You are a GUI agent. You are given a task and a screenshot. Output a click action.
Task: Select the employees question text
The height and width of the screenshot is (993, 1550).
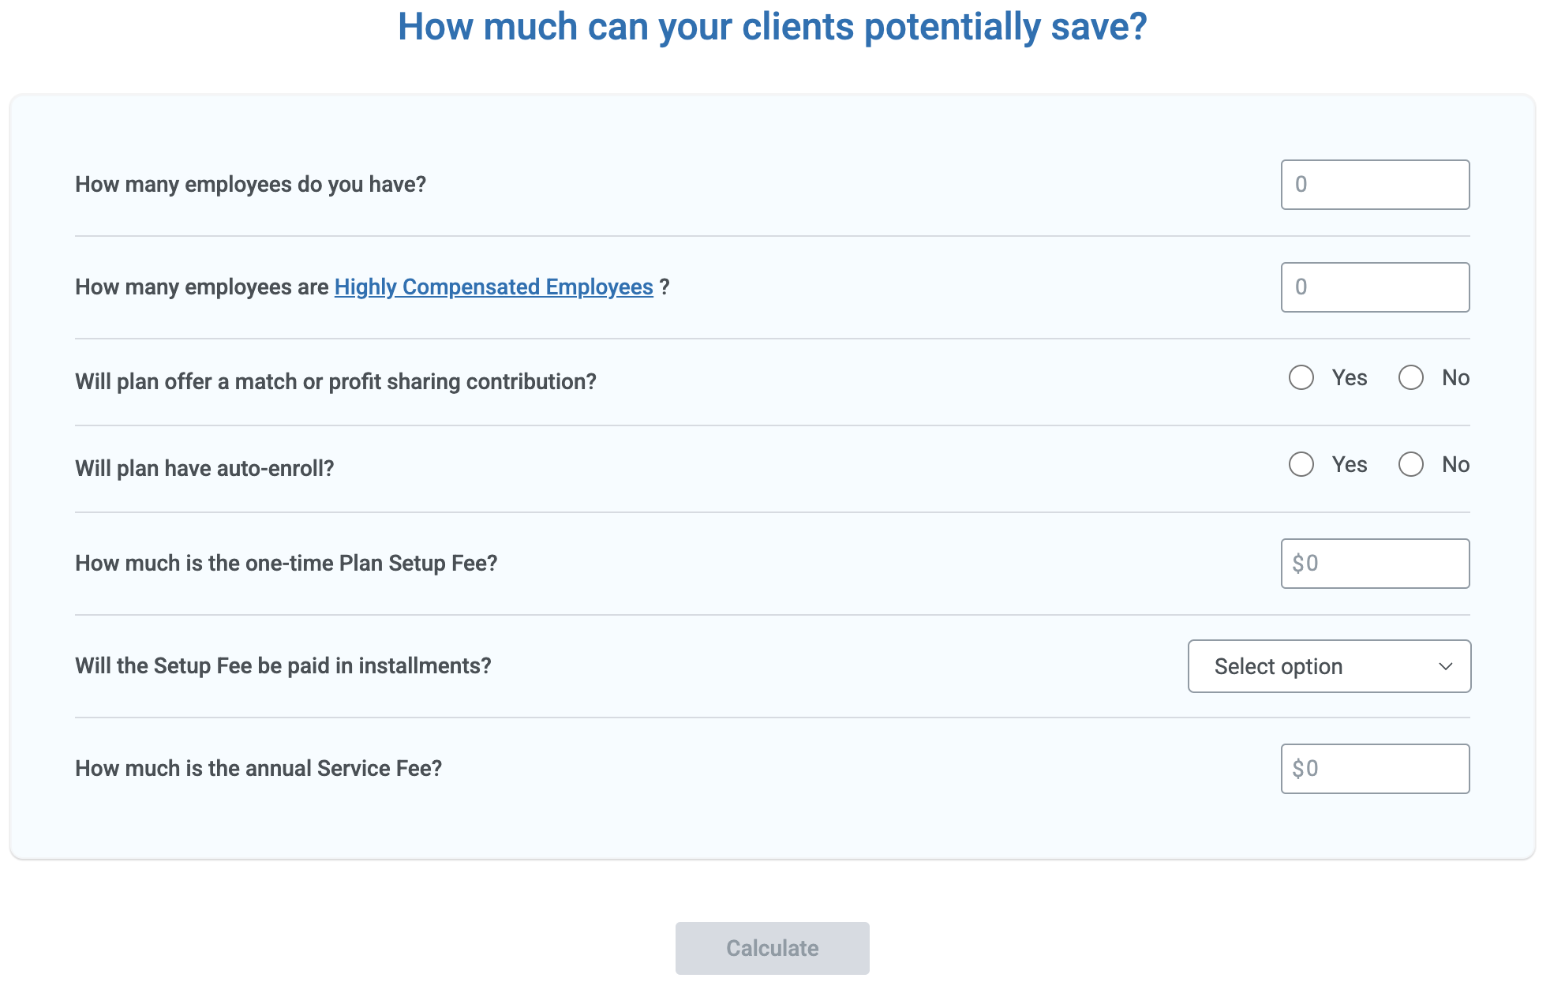(x=251, y=184)
